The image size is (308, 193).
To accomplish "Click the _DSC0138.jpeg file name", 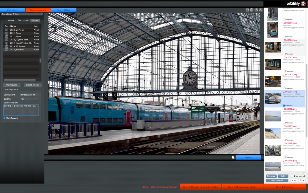I will 290,161.
